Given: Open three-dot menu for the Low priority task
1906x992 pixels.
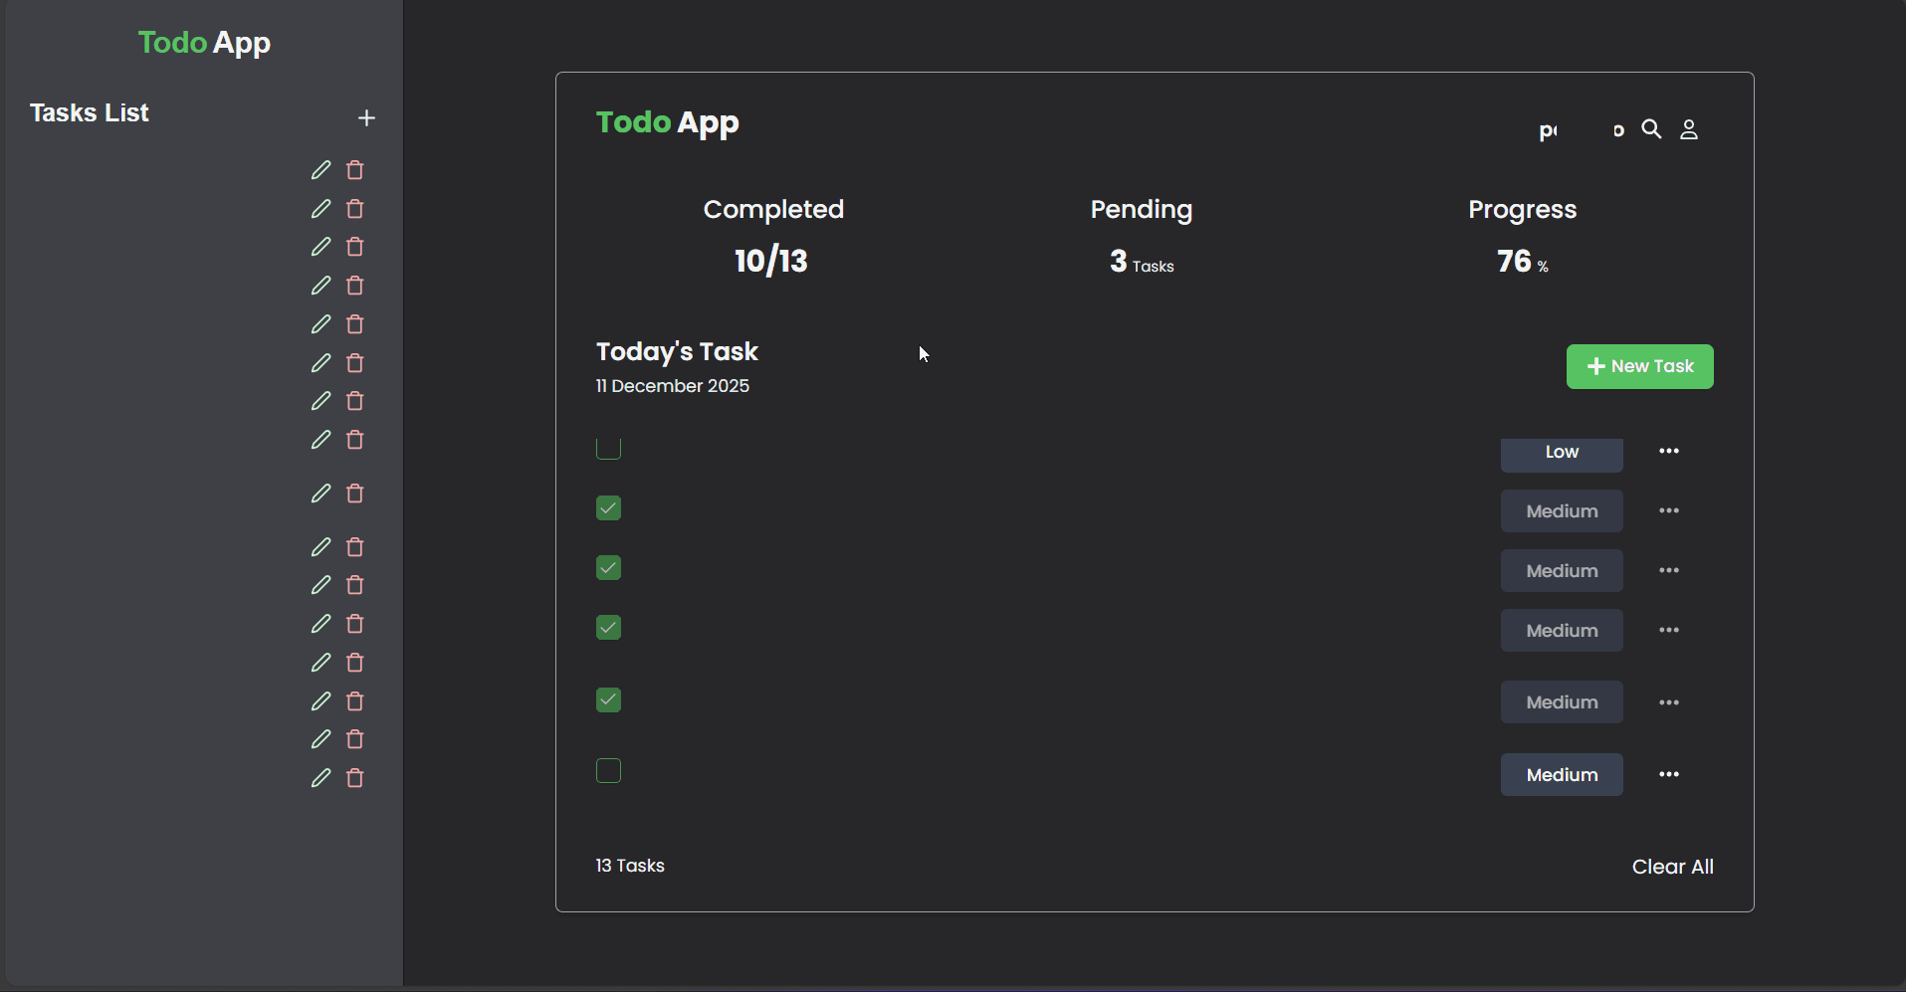Looking at the screenshot, I should pos(1669,452).
